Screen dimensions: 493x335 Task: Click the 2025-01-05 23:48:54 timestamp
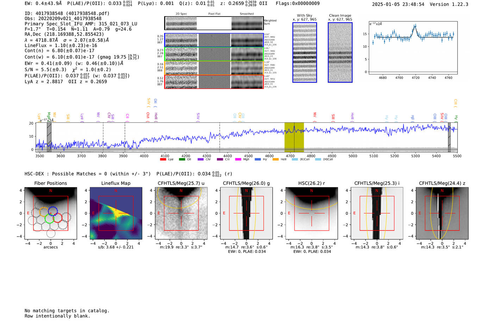398,4
